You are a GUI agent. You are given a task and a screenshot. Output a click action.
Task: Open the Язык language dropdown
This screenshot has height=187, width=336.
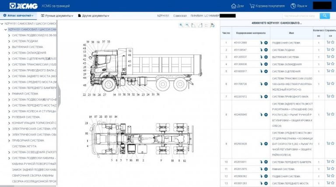(x=299, y=6)
